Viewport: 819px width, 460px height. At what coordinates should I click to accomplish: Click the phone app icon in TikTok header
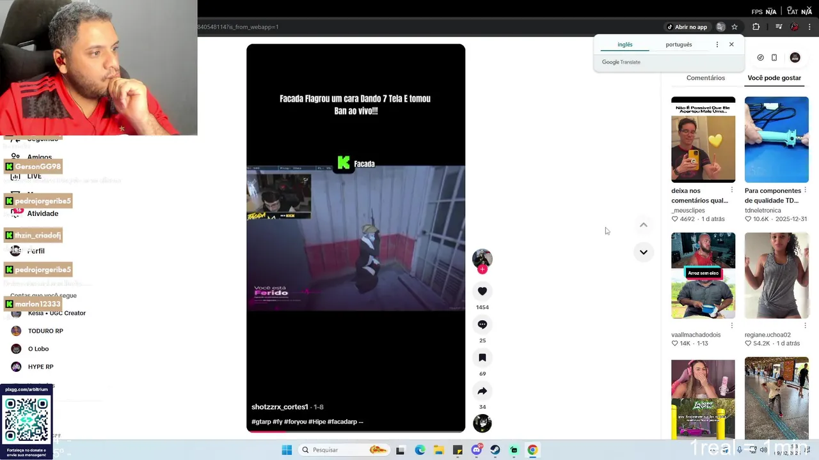[774, 57]
